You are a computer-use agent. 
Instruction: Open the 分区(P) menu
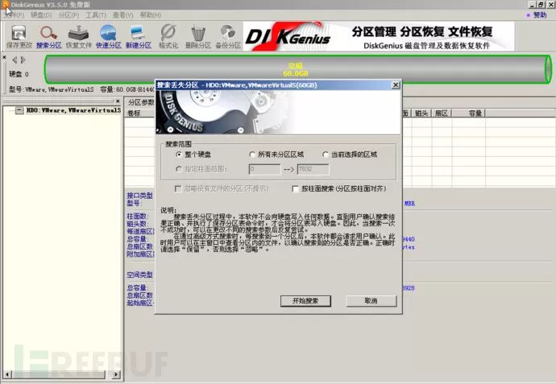(x=68, y=14)
